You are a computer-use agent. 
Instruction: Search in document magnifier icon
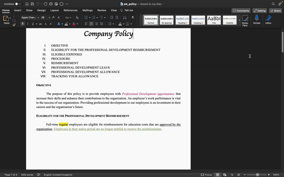273,4
